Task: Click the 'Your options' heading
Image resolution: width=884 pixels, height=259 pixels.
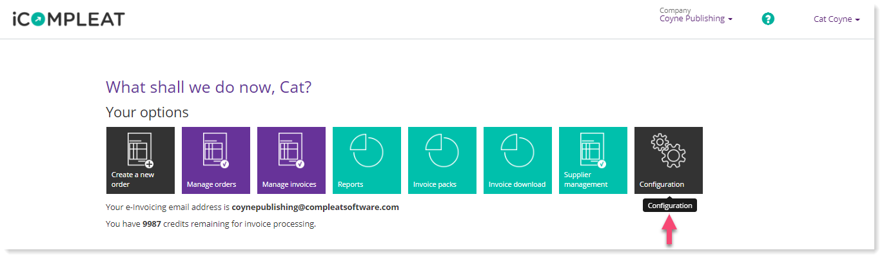Action: point(147,113)
